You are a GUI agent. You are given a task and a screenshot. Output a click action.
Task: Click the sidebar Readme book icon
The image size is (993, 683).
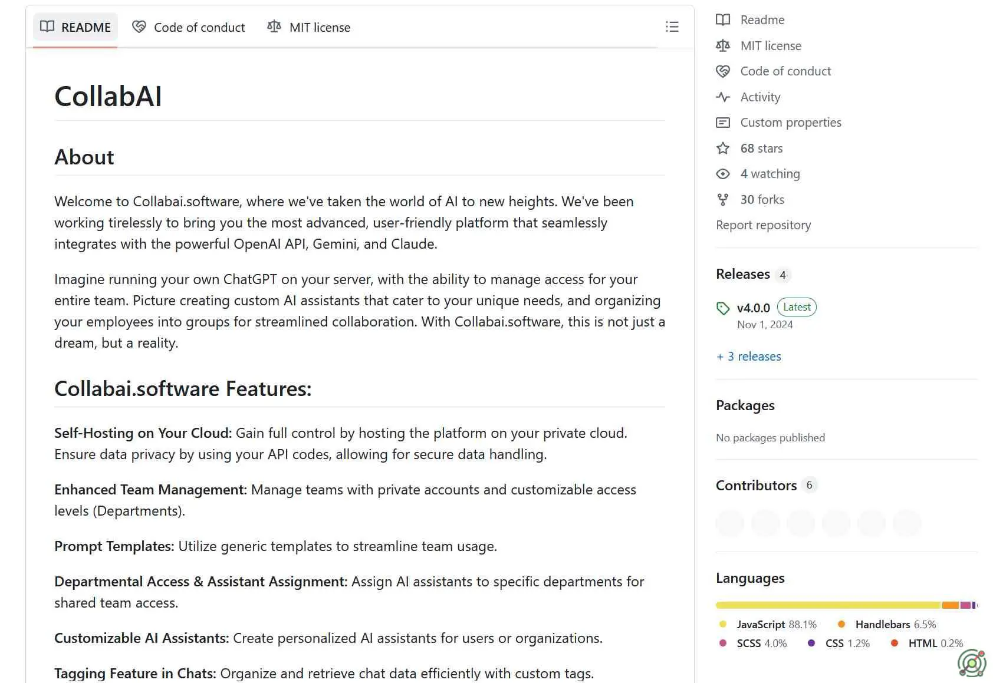(x=723, y=19)
